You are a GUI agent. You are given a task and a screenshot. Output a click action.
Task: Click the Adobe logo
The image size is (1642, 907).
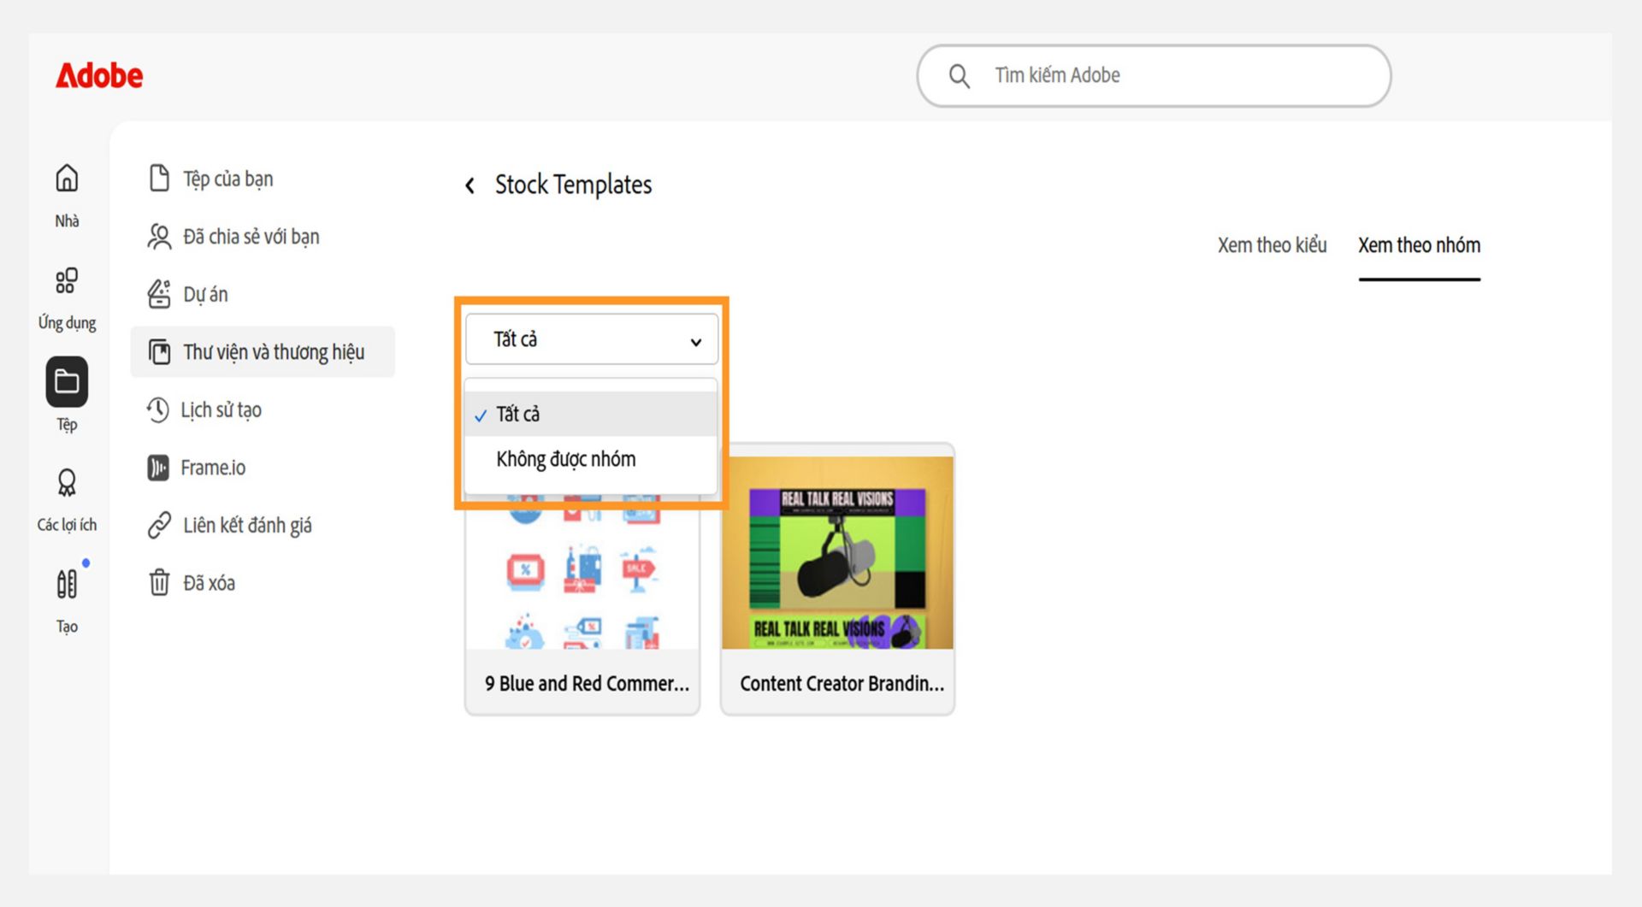tap(99, 76)
